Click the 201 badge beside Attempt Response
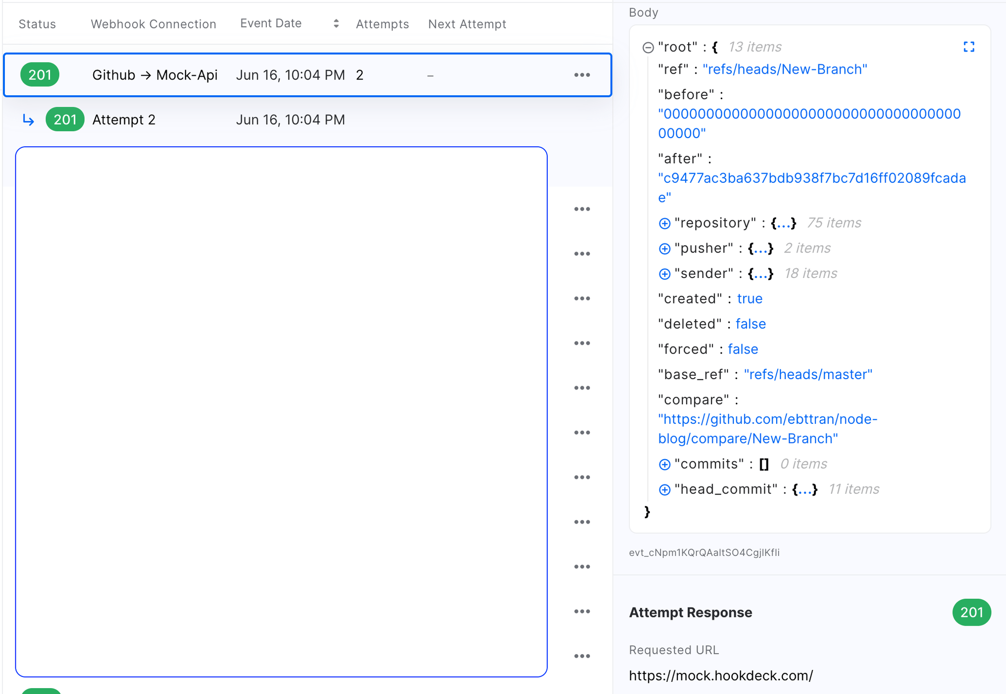Screen dimensions: 1006x694 971,612
